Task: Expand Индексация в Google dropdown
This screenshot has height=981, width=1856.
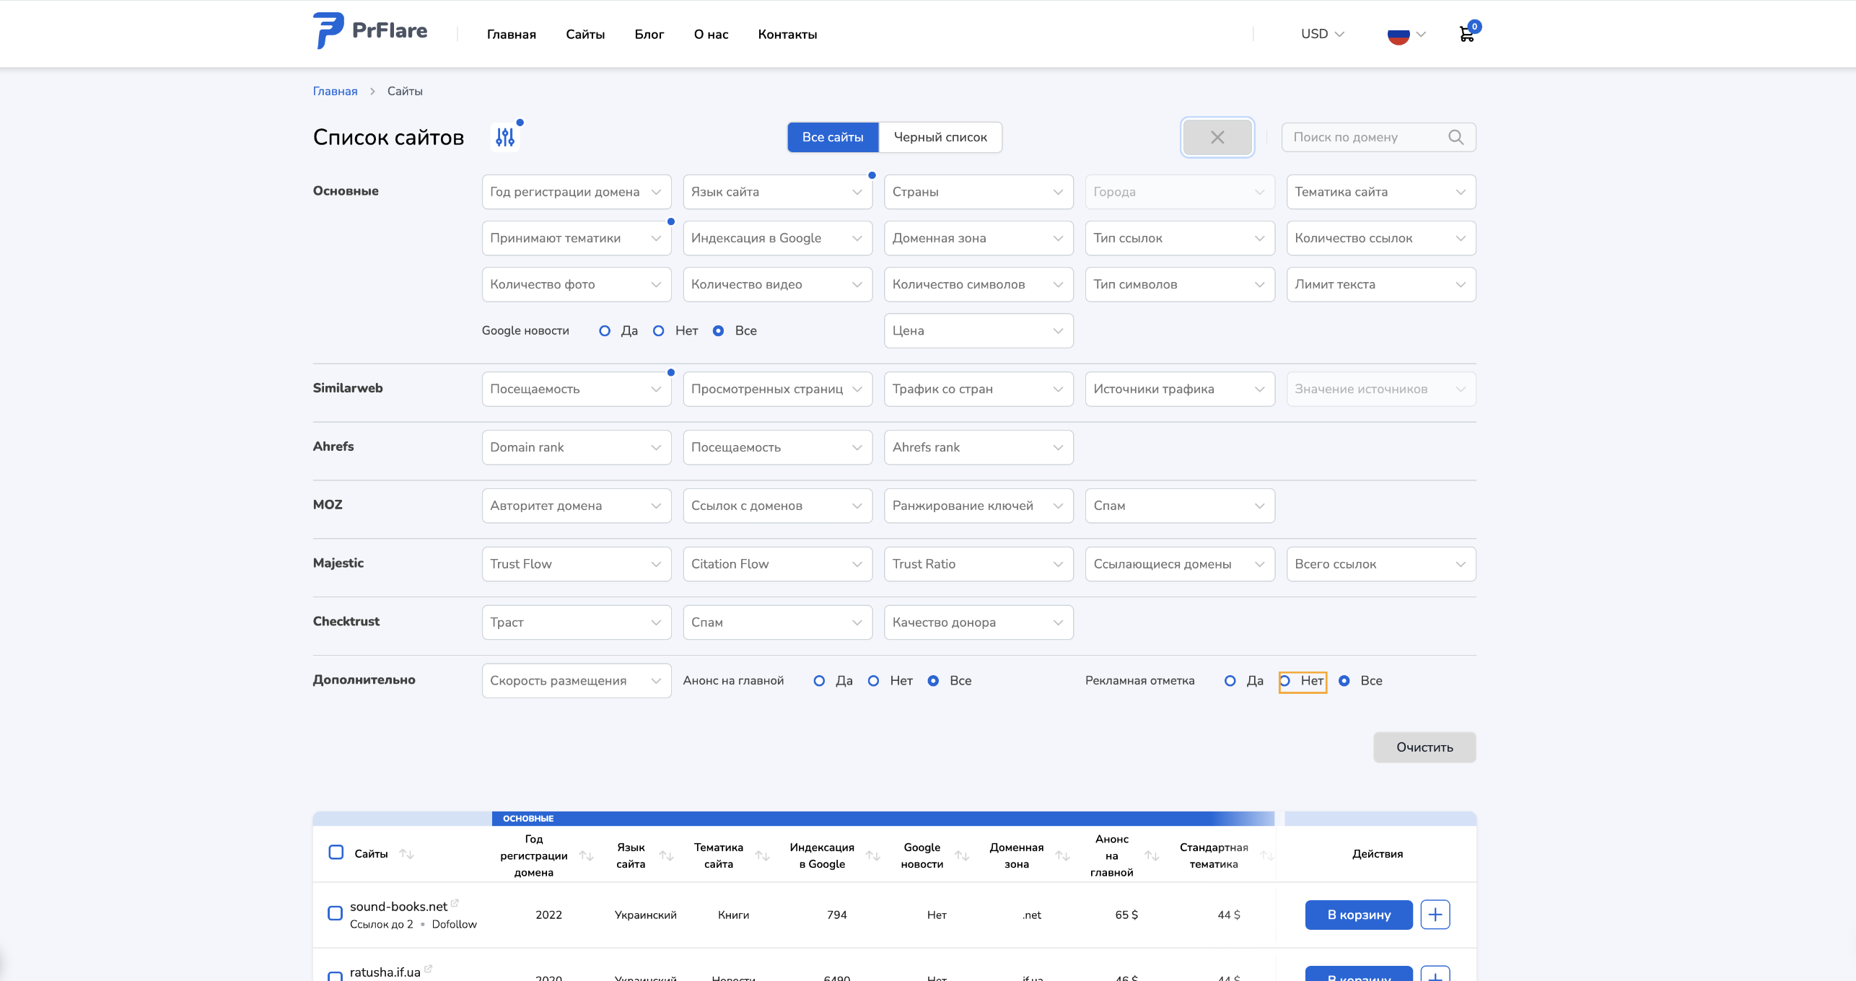Action: [x=778, y=238]
